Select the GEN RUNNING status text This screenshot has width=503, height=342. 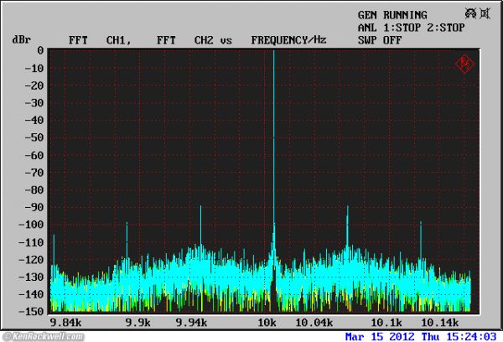click(x=392, y=15)
